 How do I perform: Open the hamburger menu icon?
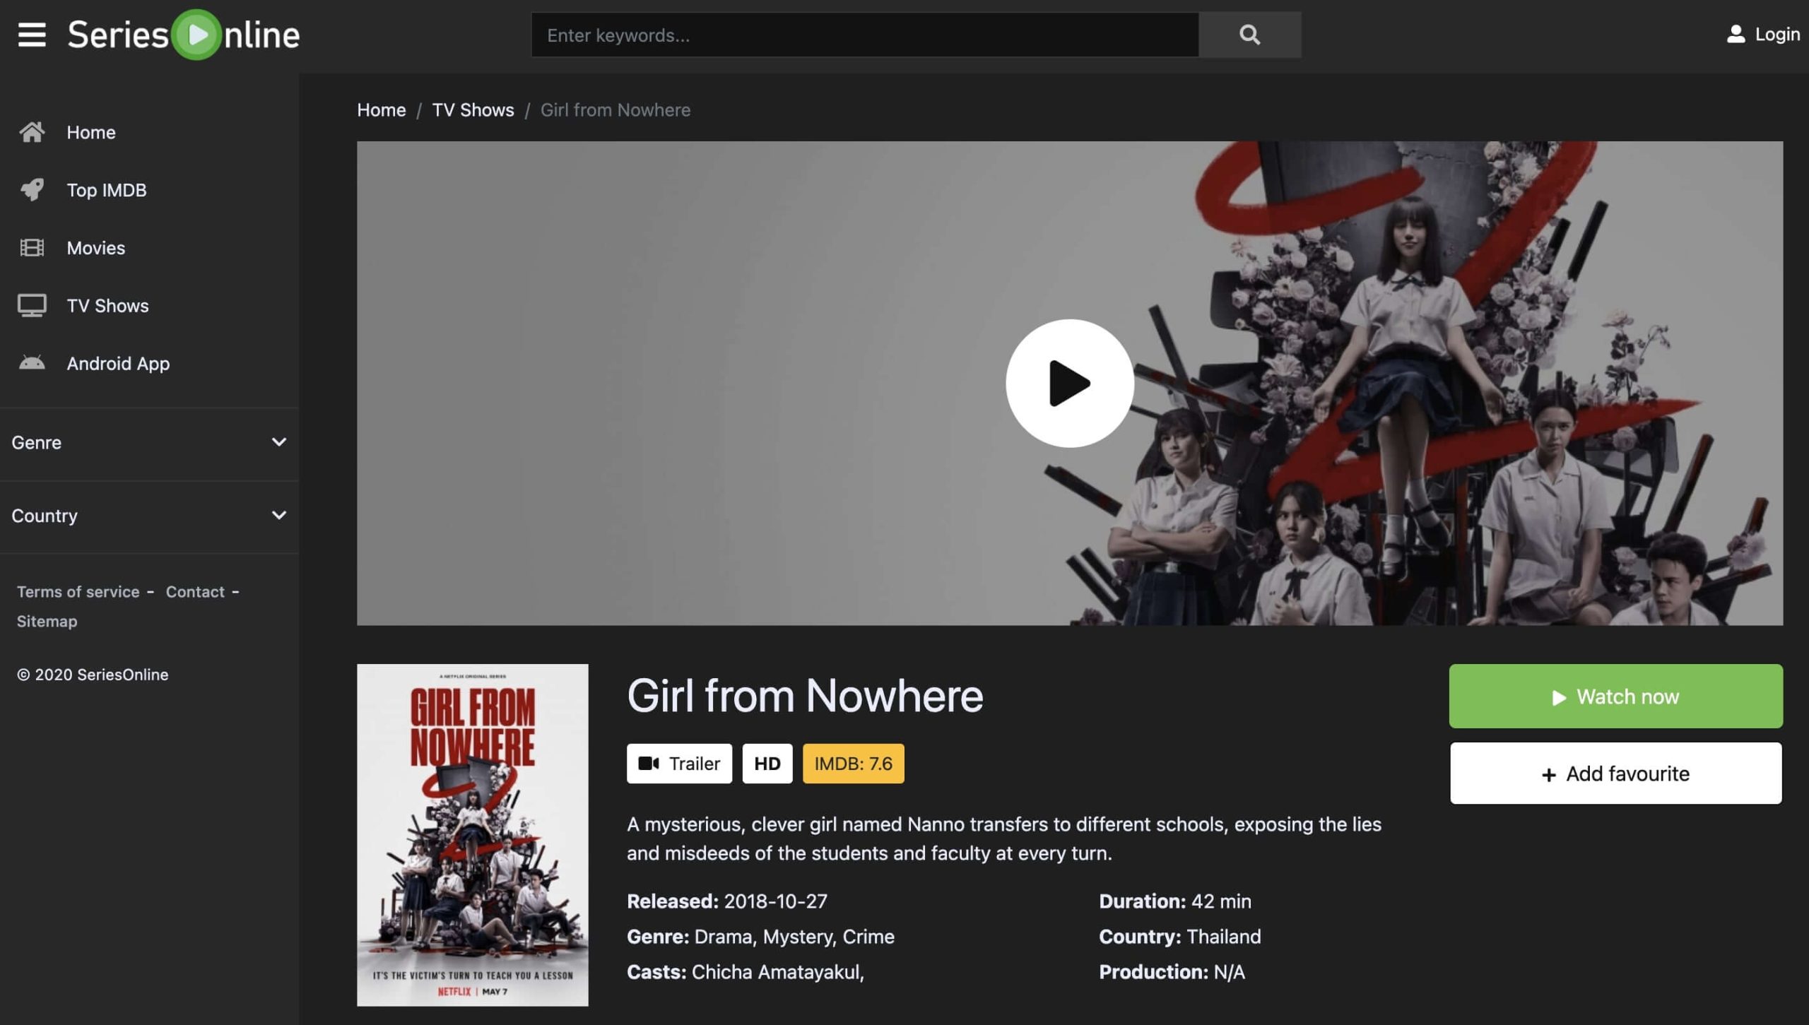point(32,35)
